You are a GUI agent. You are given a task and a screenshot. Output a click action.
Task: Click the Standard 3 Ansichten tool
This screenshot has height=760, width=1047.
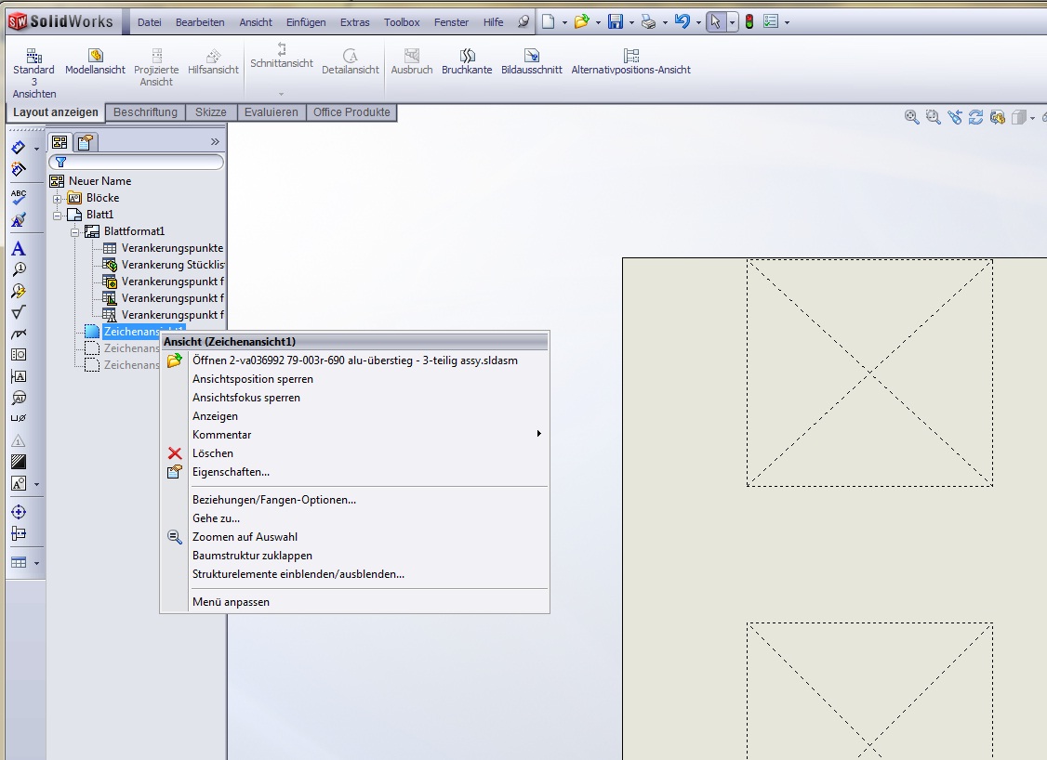[33, 73]
